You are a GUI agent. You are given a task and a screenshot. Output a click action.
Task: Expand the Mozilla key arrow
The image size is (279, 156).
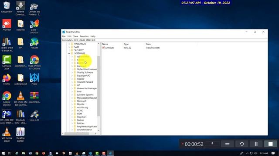[72, 104]
